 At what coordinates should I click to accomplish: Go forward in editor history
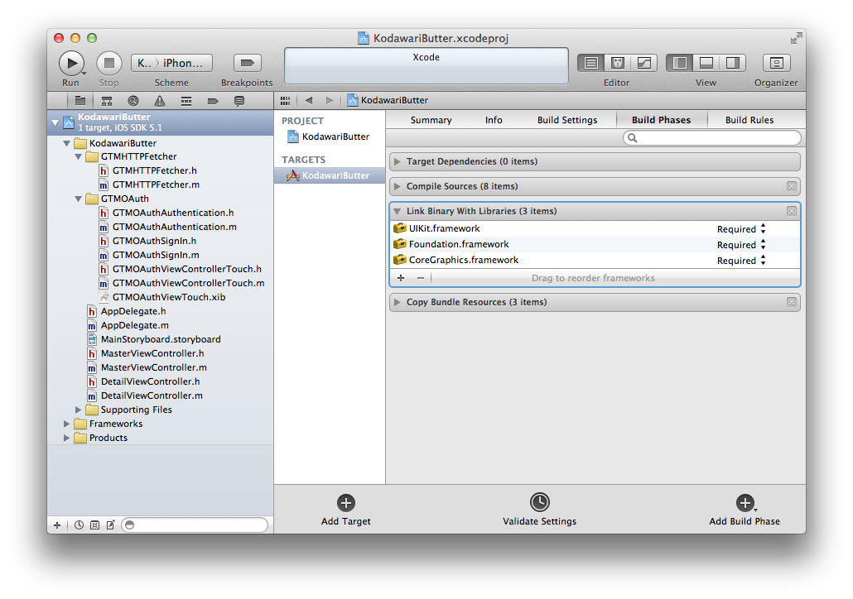click(329, 101)
